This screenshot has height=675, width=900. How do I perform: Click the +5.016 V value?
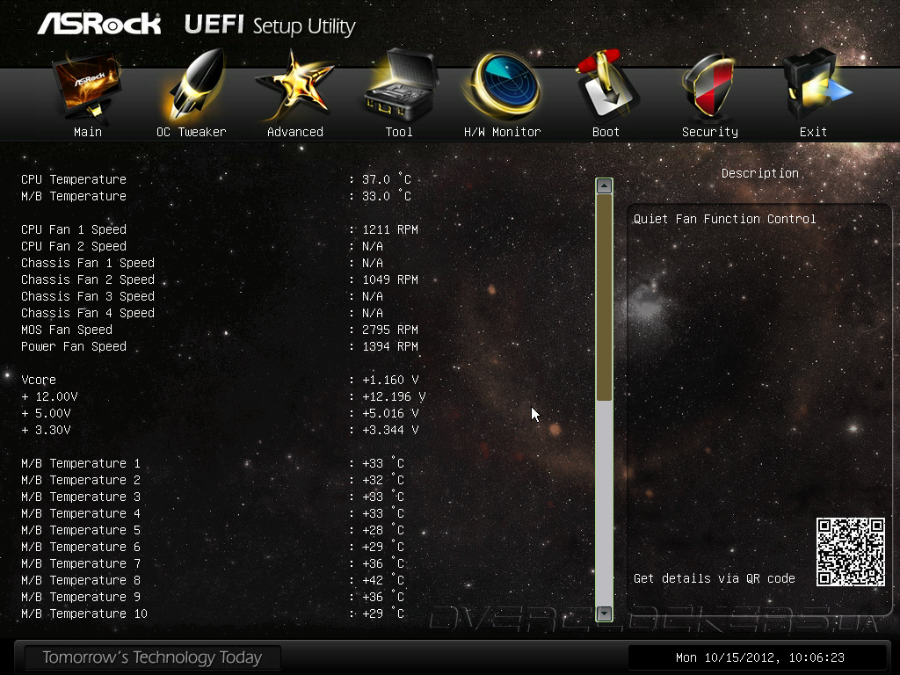coord(390,413)
